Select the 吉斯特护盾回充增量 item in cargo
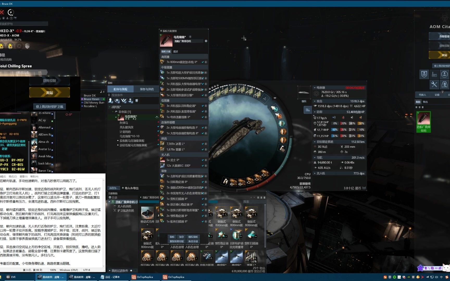450x281 pixels. (236, 238)
